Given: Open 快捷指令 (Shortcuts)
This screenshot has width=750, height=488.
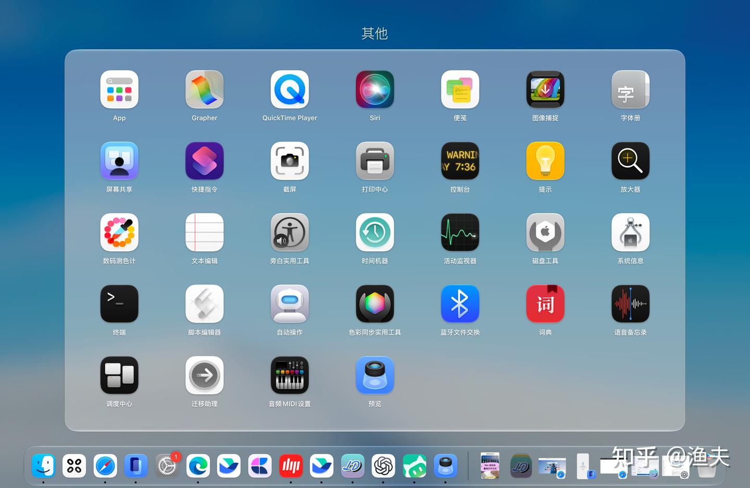Looking at the screenshot, I should pos(205,161).
